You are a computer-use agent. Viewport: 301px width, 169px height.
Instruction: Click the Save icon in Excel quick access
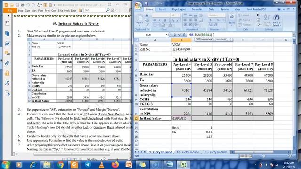point(146,4)
